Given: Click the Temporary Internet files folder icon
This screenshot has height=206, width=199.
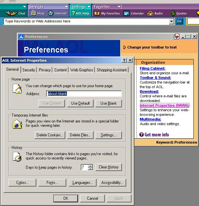Looking at the screenshot, I should coord(17,124).
